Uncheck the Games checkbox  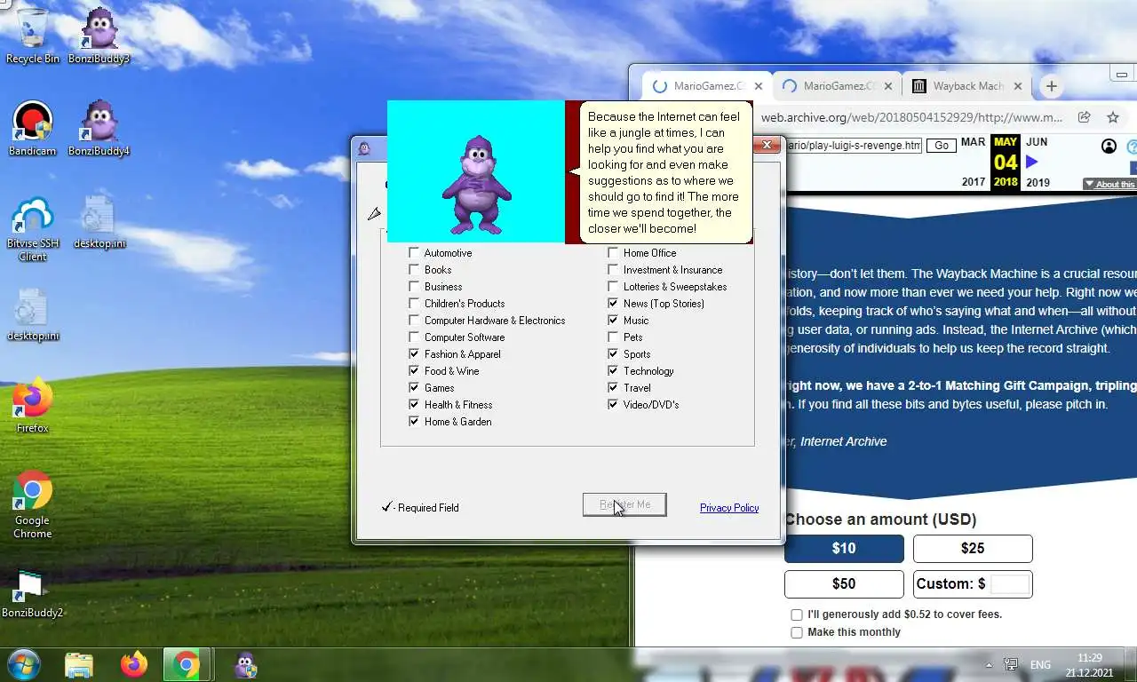[x=414, y=388]
